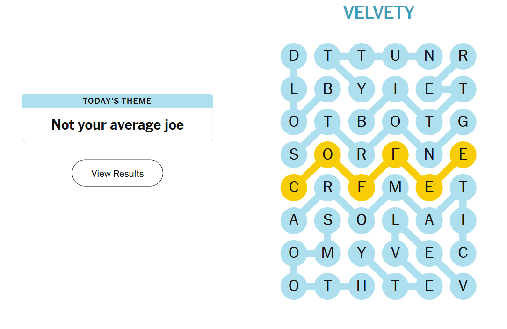Click the VELVETY word title
The image size is (507, 329).
[x=378, y=13]
